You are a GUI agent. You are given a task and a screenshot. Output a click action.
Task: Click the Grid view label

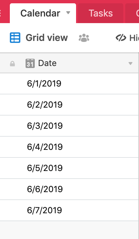(47, 38)
